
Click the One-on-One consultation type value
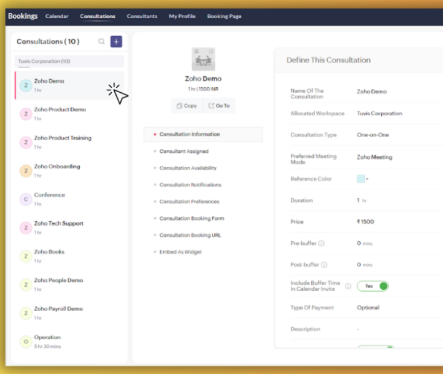tap(372, 135)
